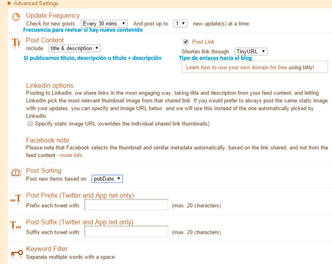Click the LinkedIn options heading
Viewport: 332px width, 264px height.
(50, 85)
